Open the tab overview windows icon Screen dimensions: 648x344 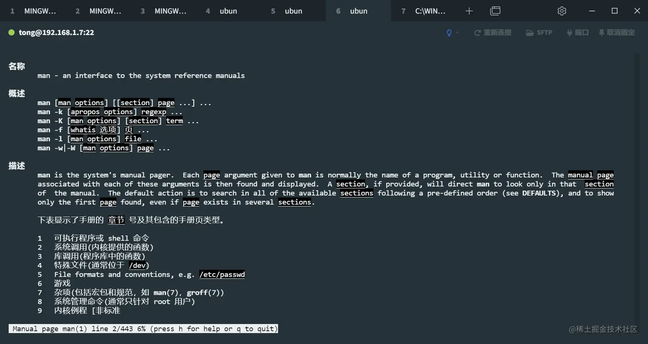coord(495,11)
